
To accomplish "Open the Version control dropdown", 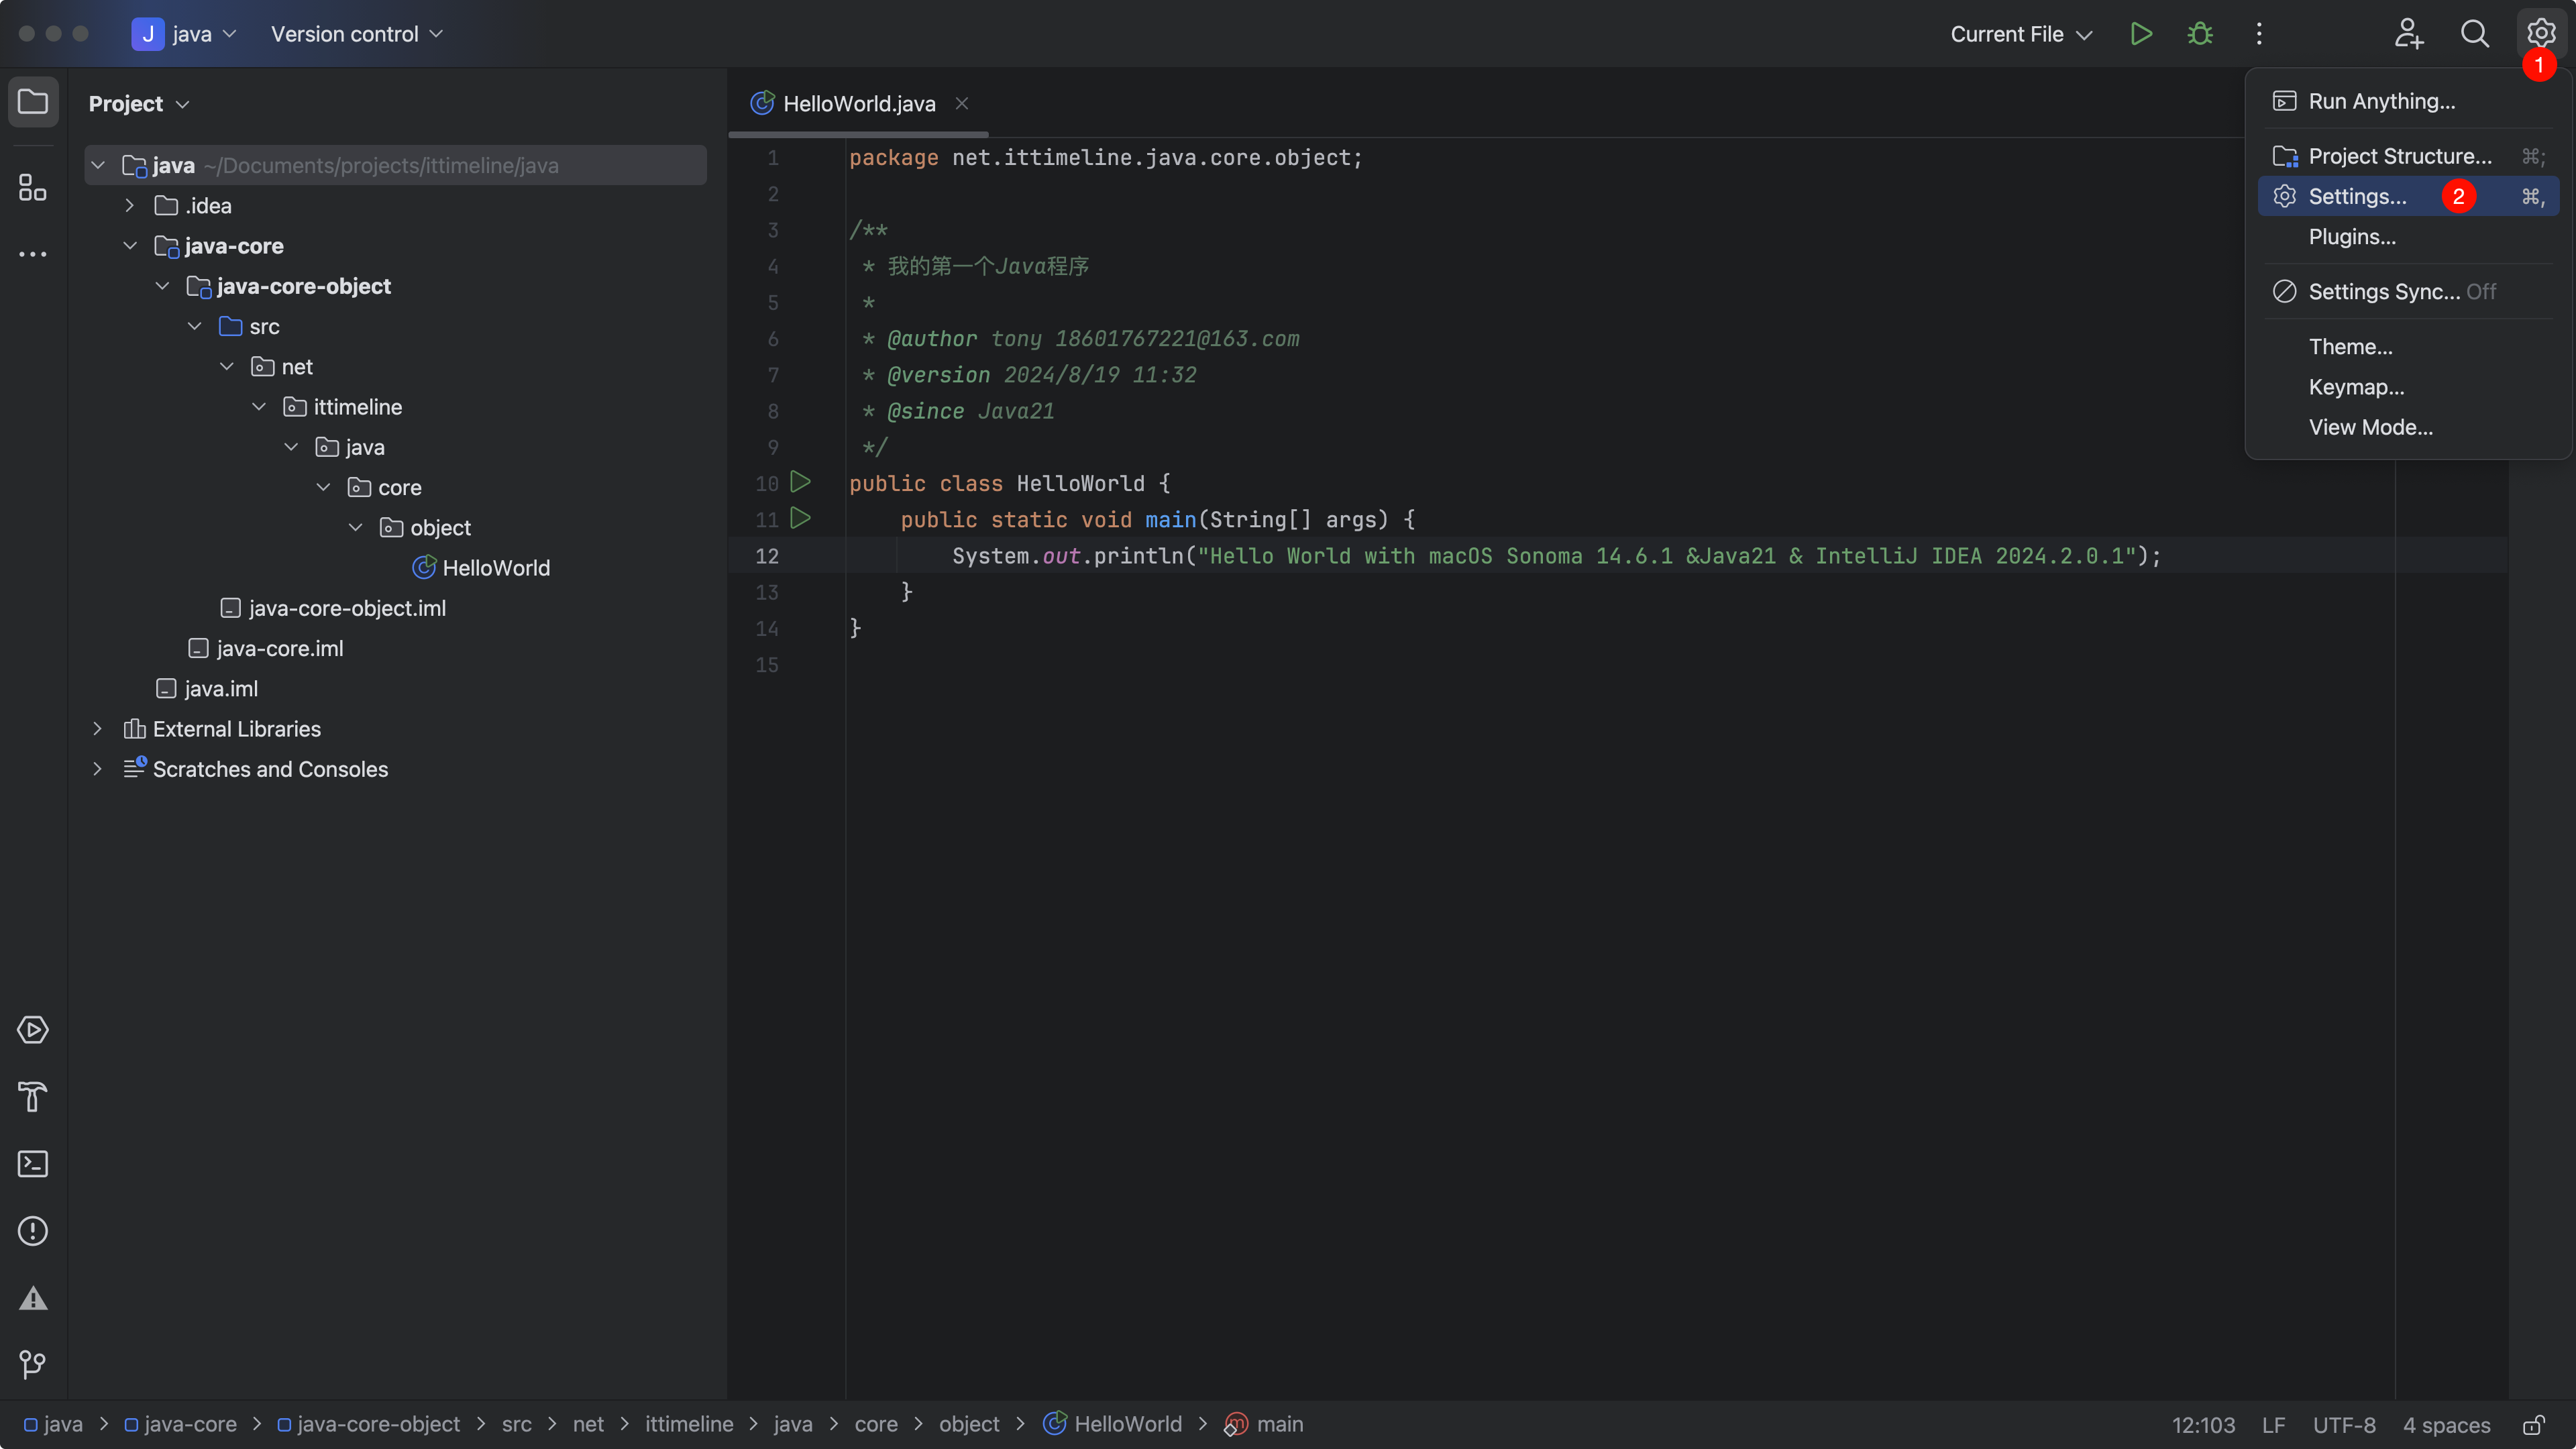I will click(356, 34).
